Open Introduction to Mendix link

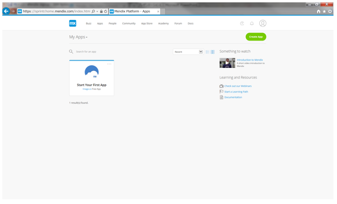[250, 60]
